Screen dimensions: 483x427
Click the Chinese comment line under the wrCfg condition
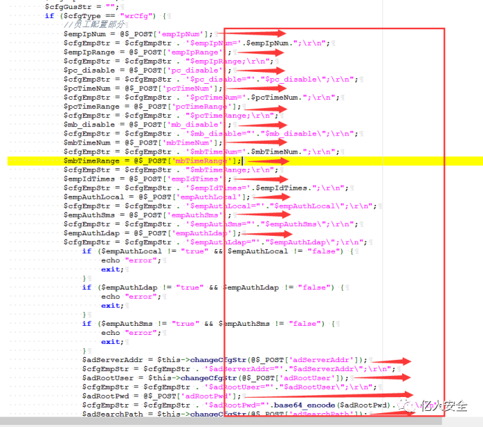coord(94,24)
